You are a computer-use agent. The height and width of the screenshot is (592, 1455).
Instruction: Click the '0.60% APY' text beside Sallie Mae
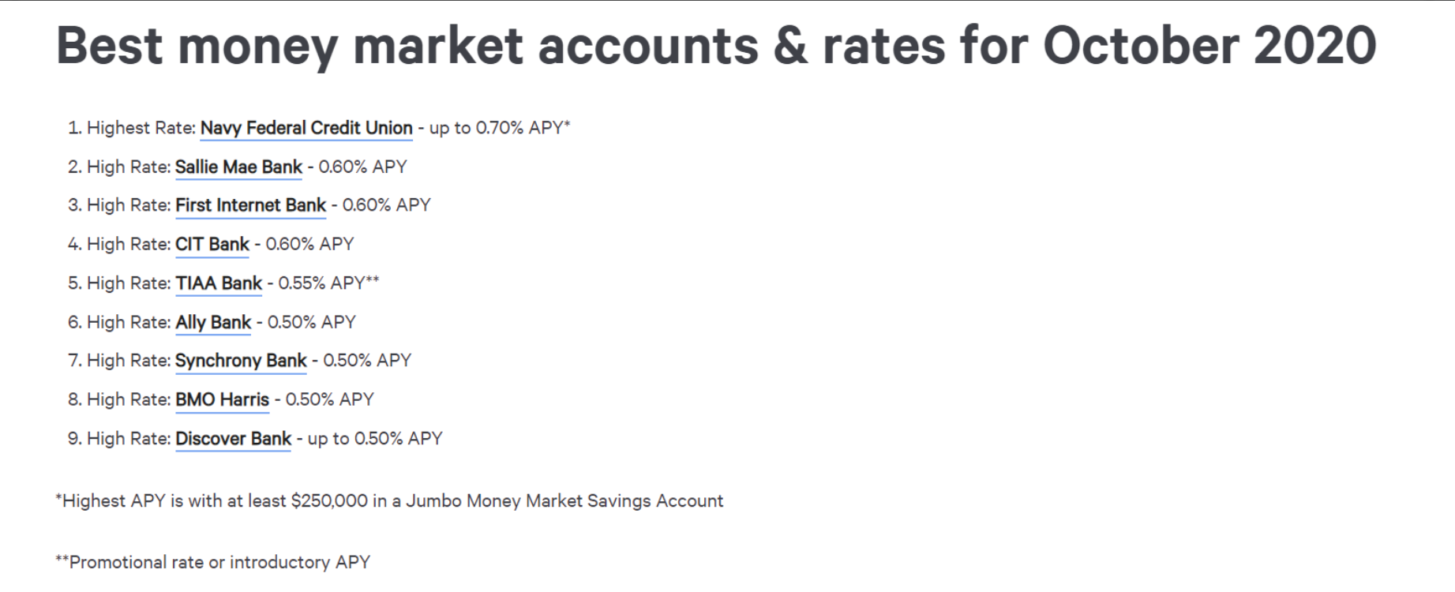coord(362,167)
